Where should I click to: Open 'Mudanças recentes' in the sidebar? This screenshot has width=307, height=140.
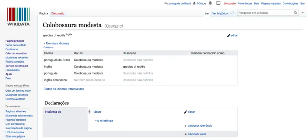(x=17, y=58)
